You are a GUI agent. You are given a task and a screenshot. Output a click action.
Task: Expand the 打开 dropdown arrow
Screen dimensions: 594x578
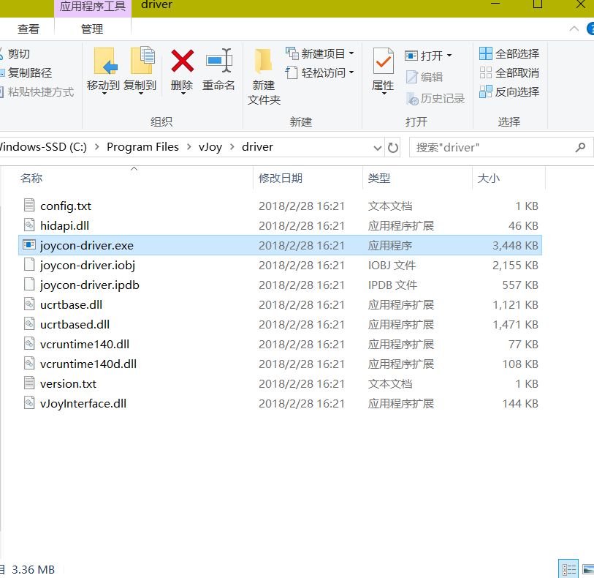tap(449, 56)
